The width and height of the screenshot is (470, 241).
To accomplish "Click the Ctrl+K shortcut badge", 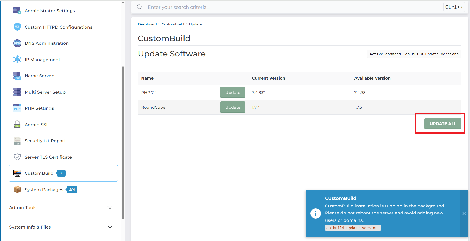I will tap(454, 7).
